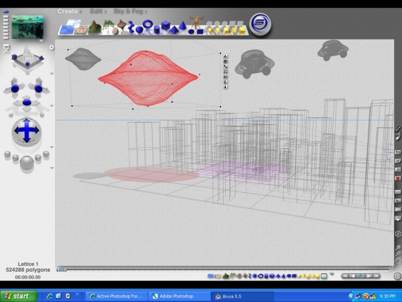Click the Nano Preview thumbnail
Image resolution: width=402 pixels, height=302 pixels.
(x=27, y=27)
